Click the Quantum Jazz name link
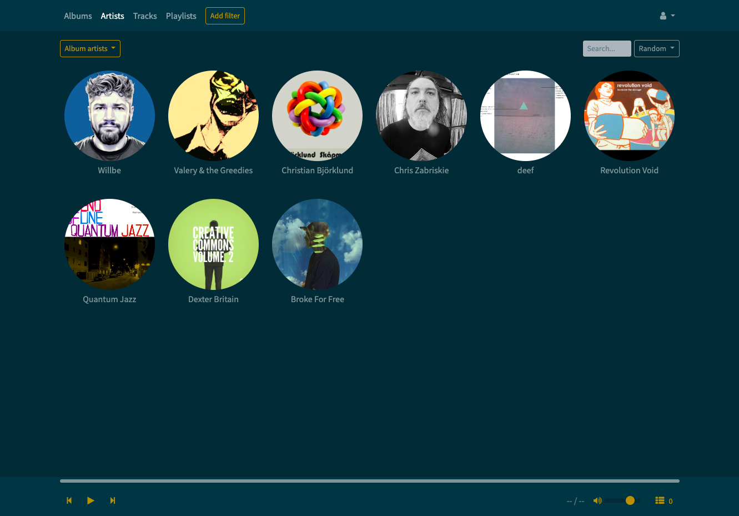Image resolution: width=739 pixels, height=516 pixels. 109,299
